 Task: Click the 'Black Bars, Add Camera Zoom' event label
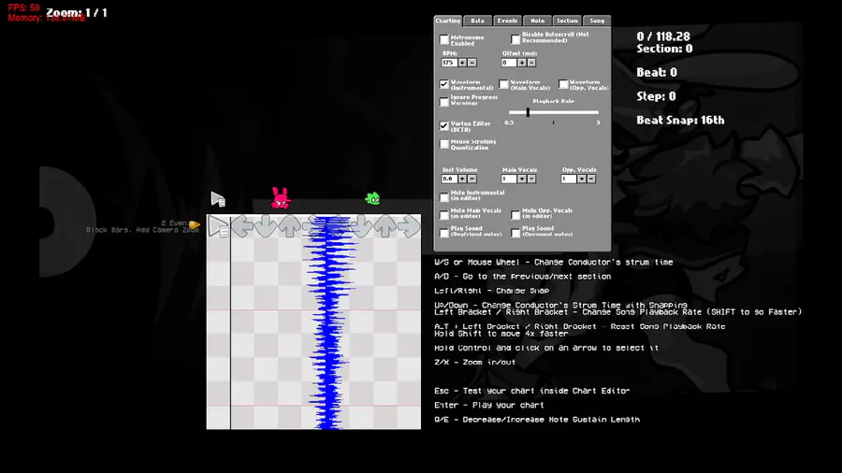(142, 230)
